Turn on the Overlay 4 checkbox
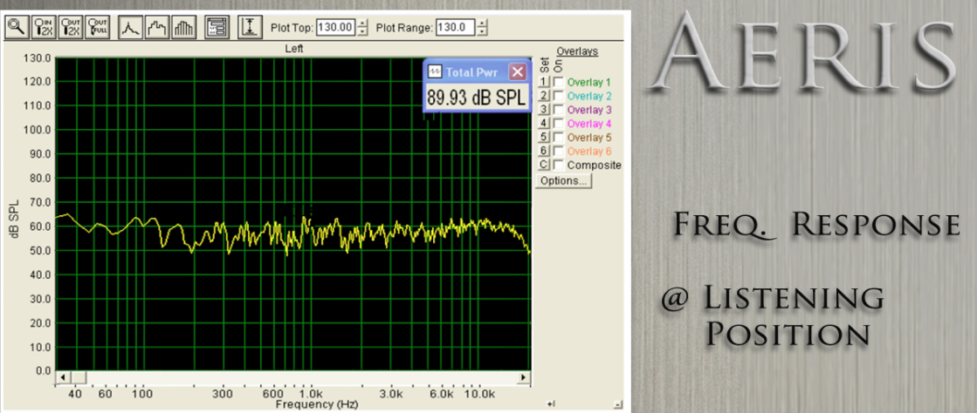Viewport: 977px width, 413px height. [559, 124]
